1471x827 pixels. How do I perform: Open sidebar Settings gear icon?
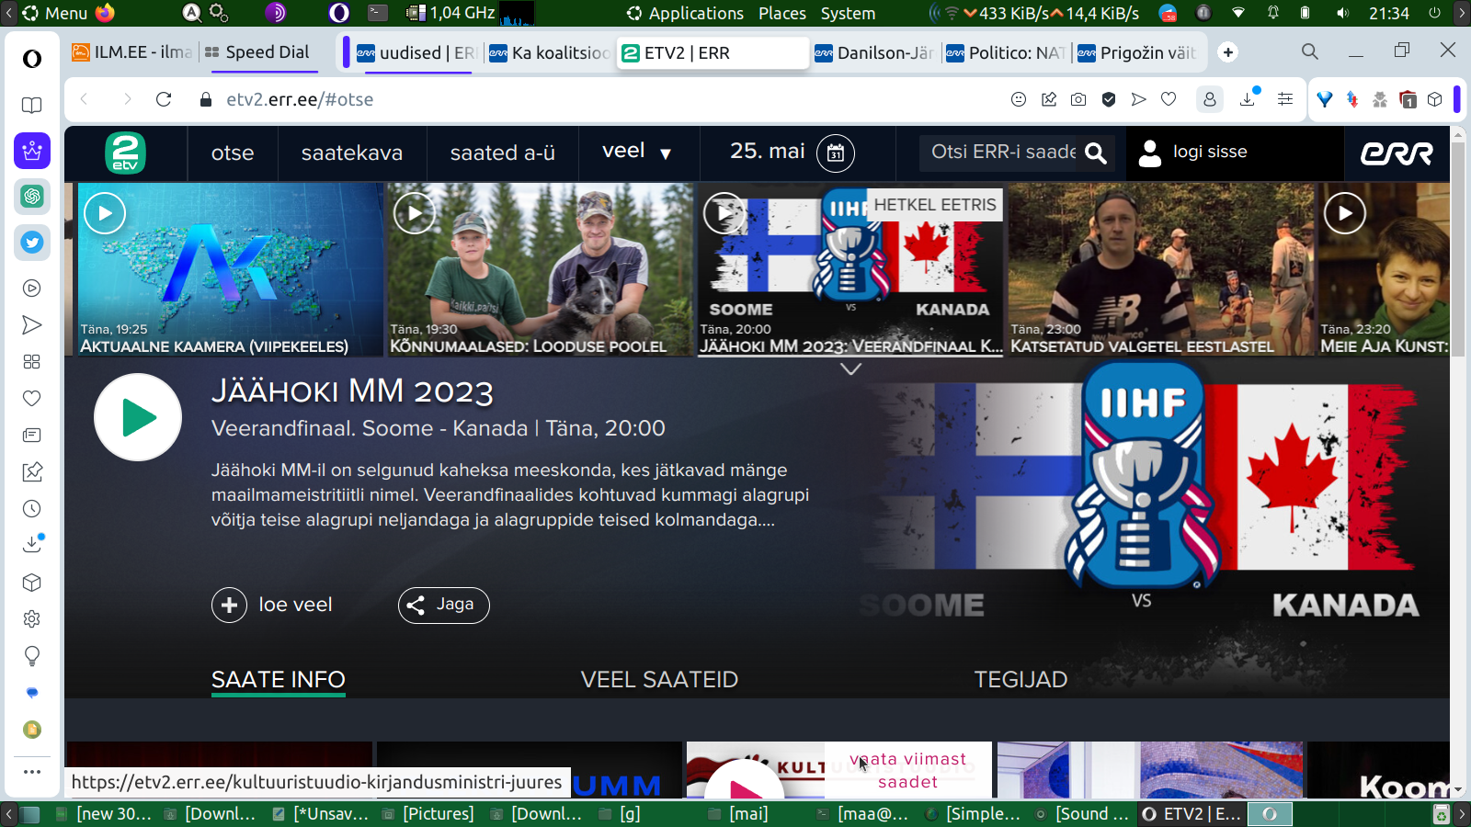coord(32,618)
